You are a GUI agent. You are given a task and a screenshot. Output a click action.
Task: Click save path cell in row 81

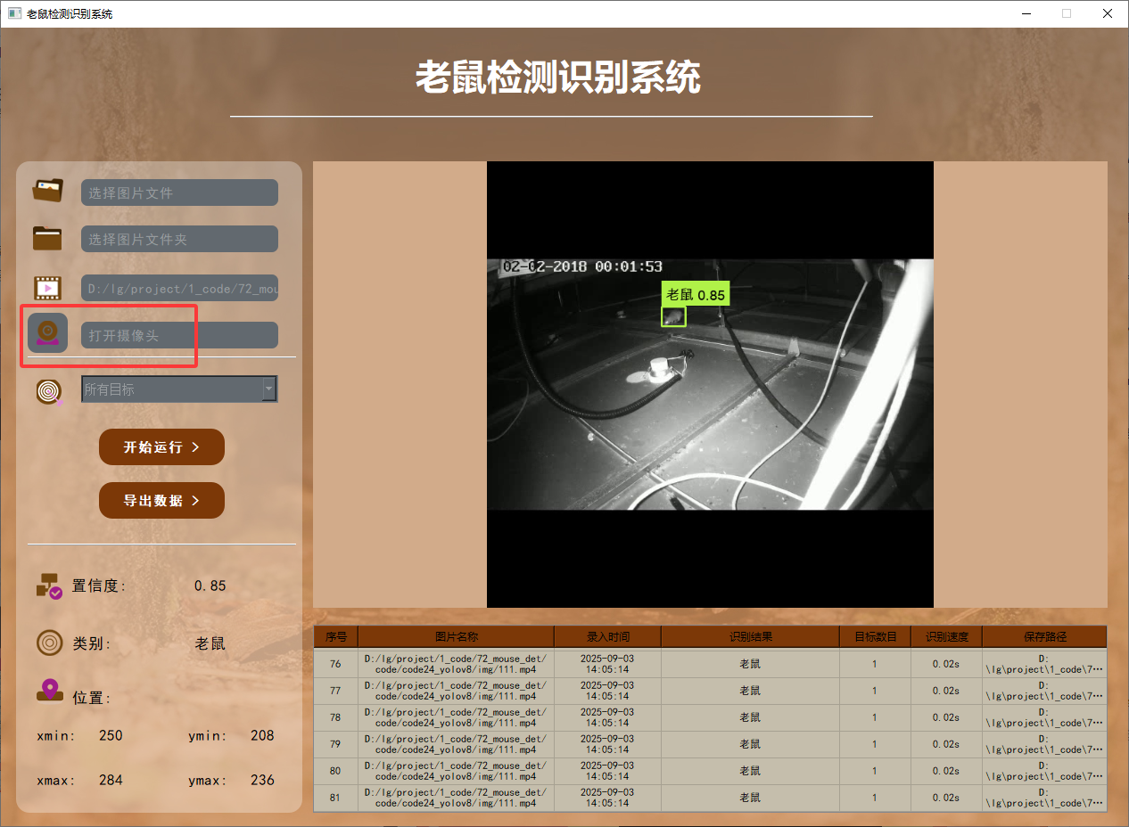(x=1044, y=798)
